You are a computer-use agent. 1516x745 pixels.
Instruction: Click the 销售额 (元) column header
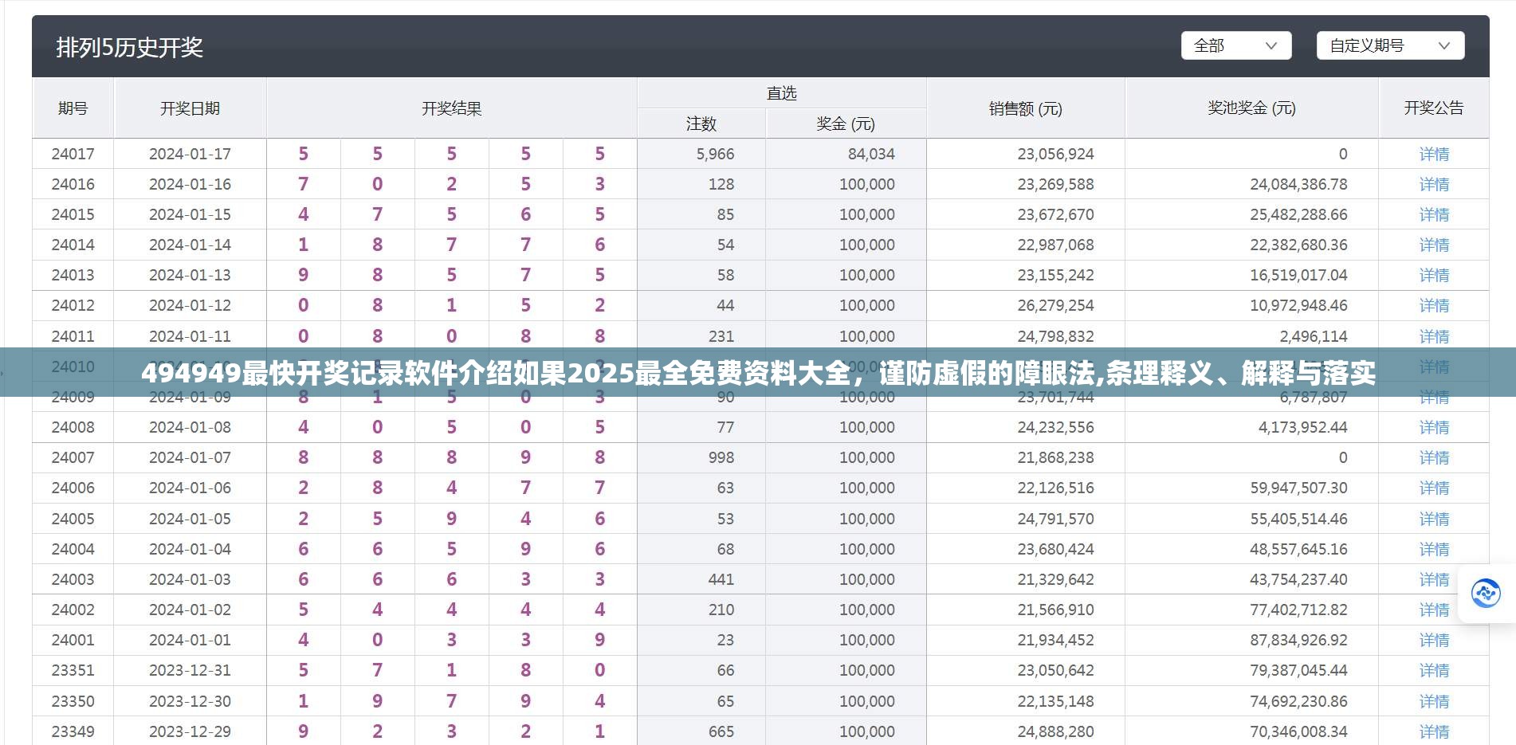click(x=1025, y=108)
